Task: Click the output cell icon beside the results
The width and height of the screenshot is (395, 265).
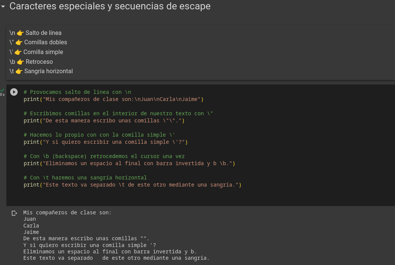Action: (14, 212)
